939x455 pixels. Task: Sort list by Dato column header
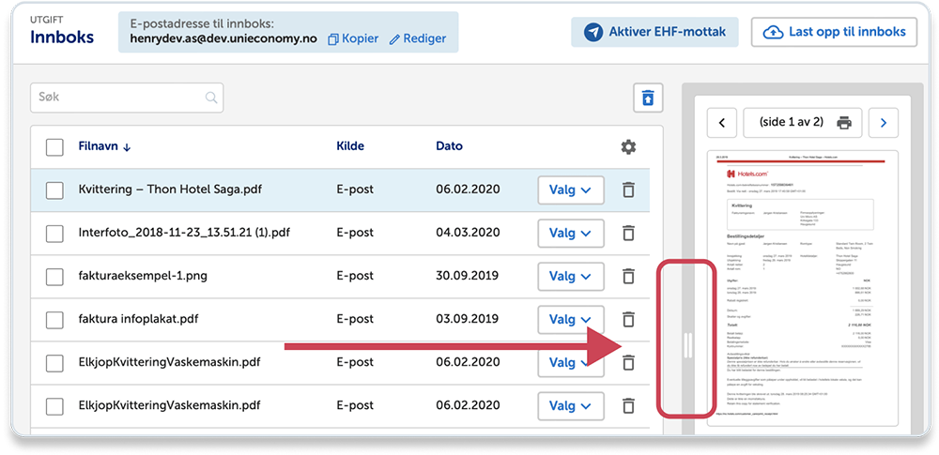449,146
